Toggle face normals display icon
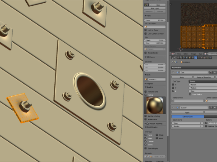Viewport: 217px width, 162px height. pyautogui.click(x=151, y=157)
